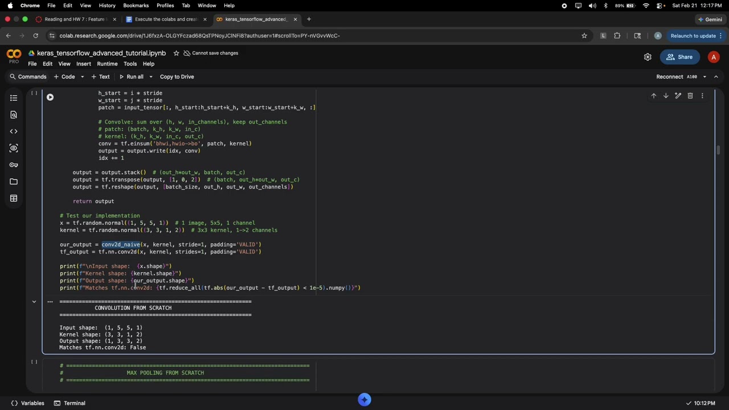Collapse the convolution cell output

(34, 302)
